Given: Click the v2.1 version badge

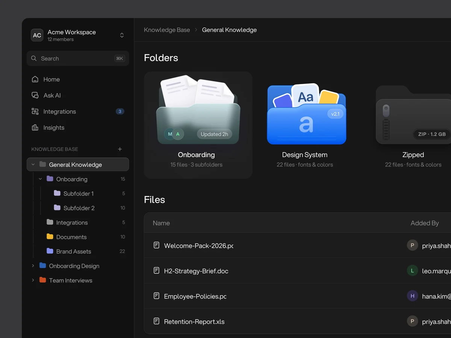Looking at the screenshot, I should [x=335, y=114].
